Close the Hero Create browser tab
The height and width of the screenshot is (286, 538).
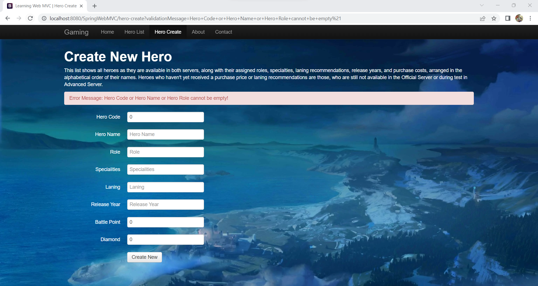[x=81, y=6]
